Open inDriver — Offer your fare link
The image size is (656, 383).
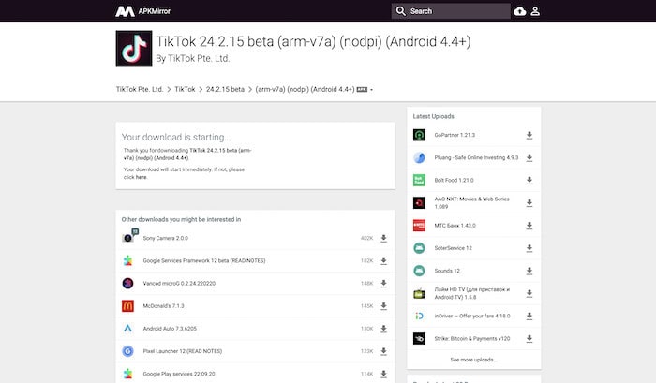[472, 316]
